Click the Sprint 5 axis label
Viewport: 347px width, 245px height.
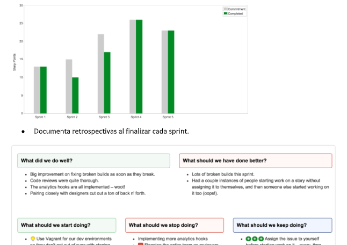168,117
